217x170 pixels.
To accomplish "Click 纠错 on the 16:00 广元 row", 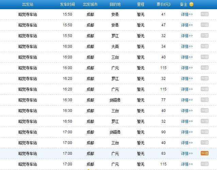I will click(x=204, y=68).
